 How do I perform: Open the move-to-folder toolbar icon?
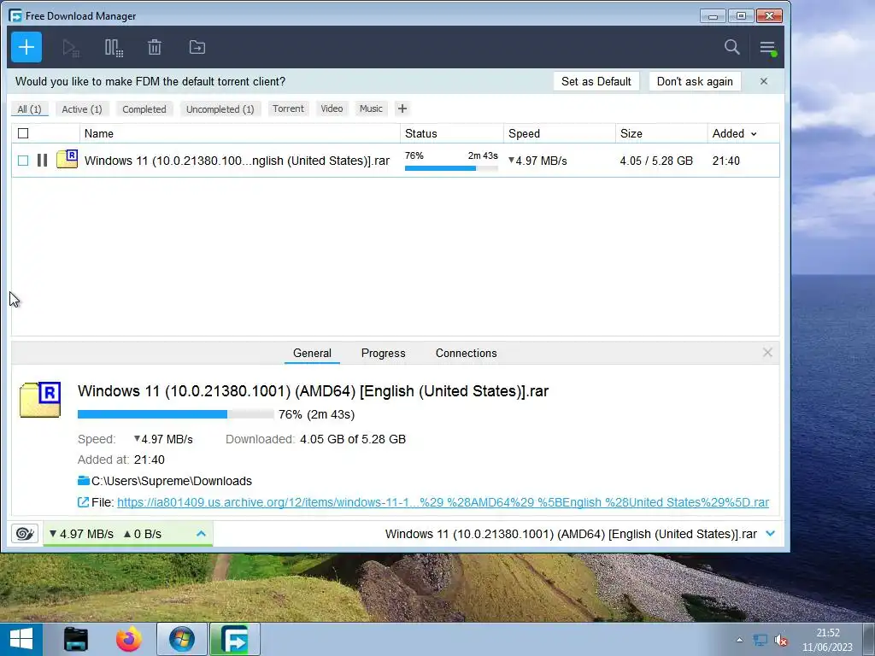(x=197, y=48)
